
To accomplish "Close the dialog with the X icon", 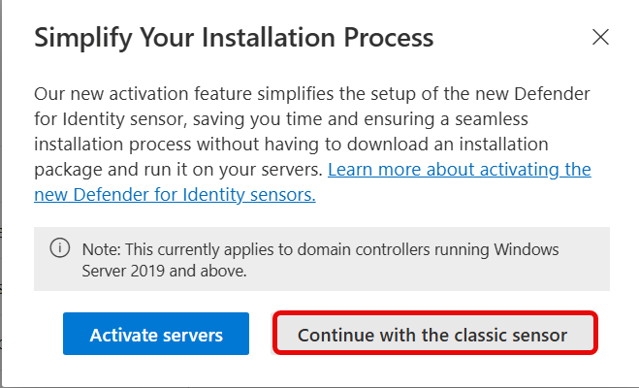I will point(601,38).
